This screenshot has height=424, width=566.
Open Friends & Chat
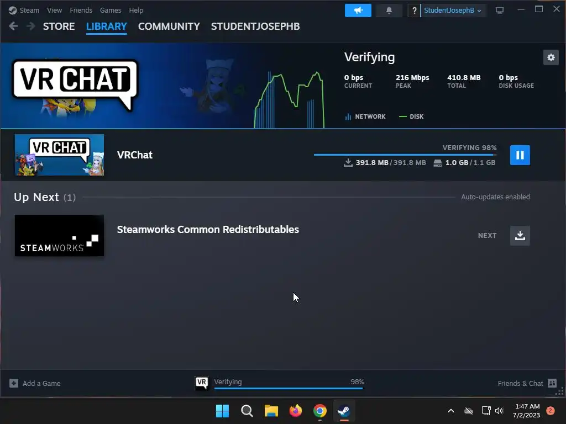(520, 383)
